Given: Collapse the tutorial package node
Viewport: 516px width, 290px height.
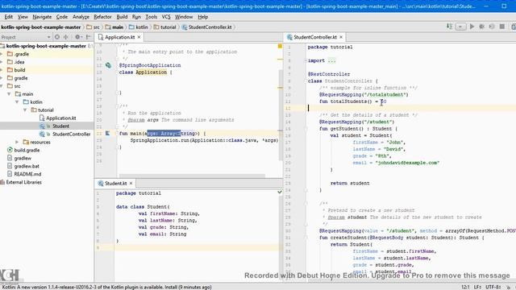Looking at the screenshot, I should point(25,110).
